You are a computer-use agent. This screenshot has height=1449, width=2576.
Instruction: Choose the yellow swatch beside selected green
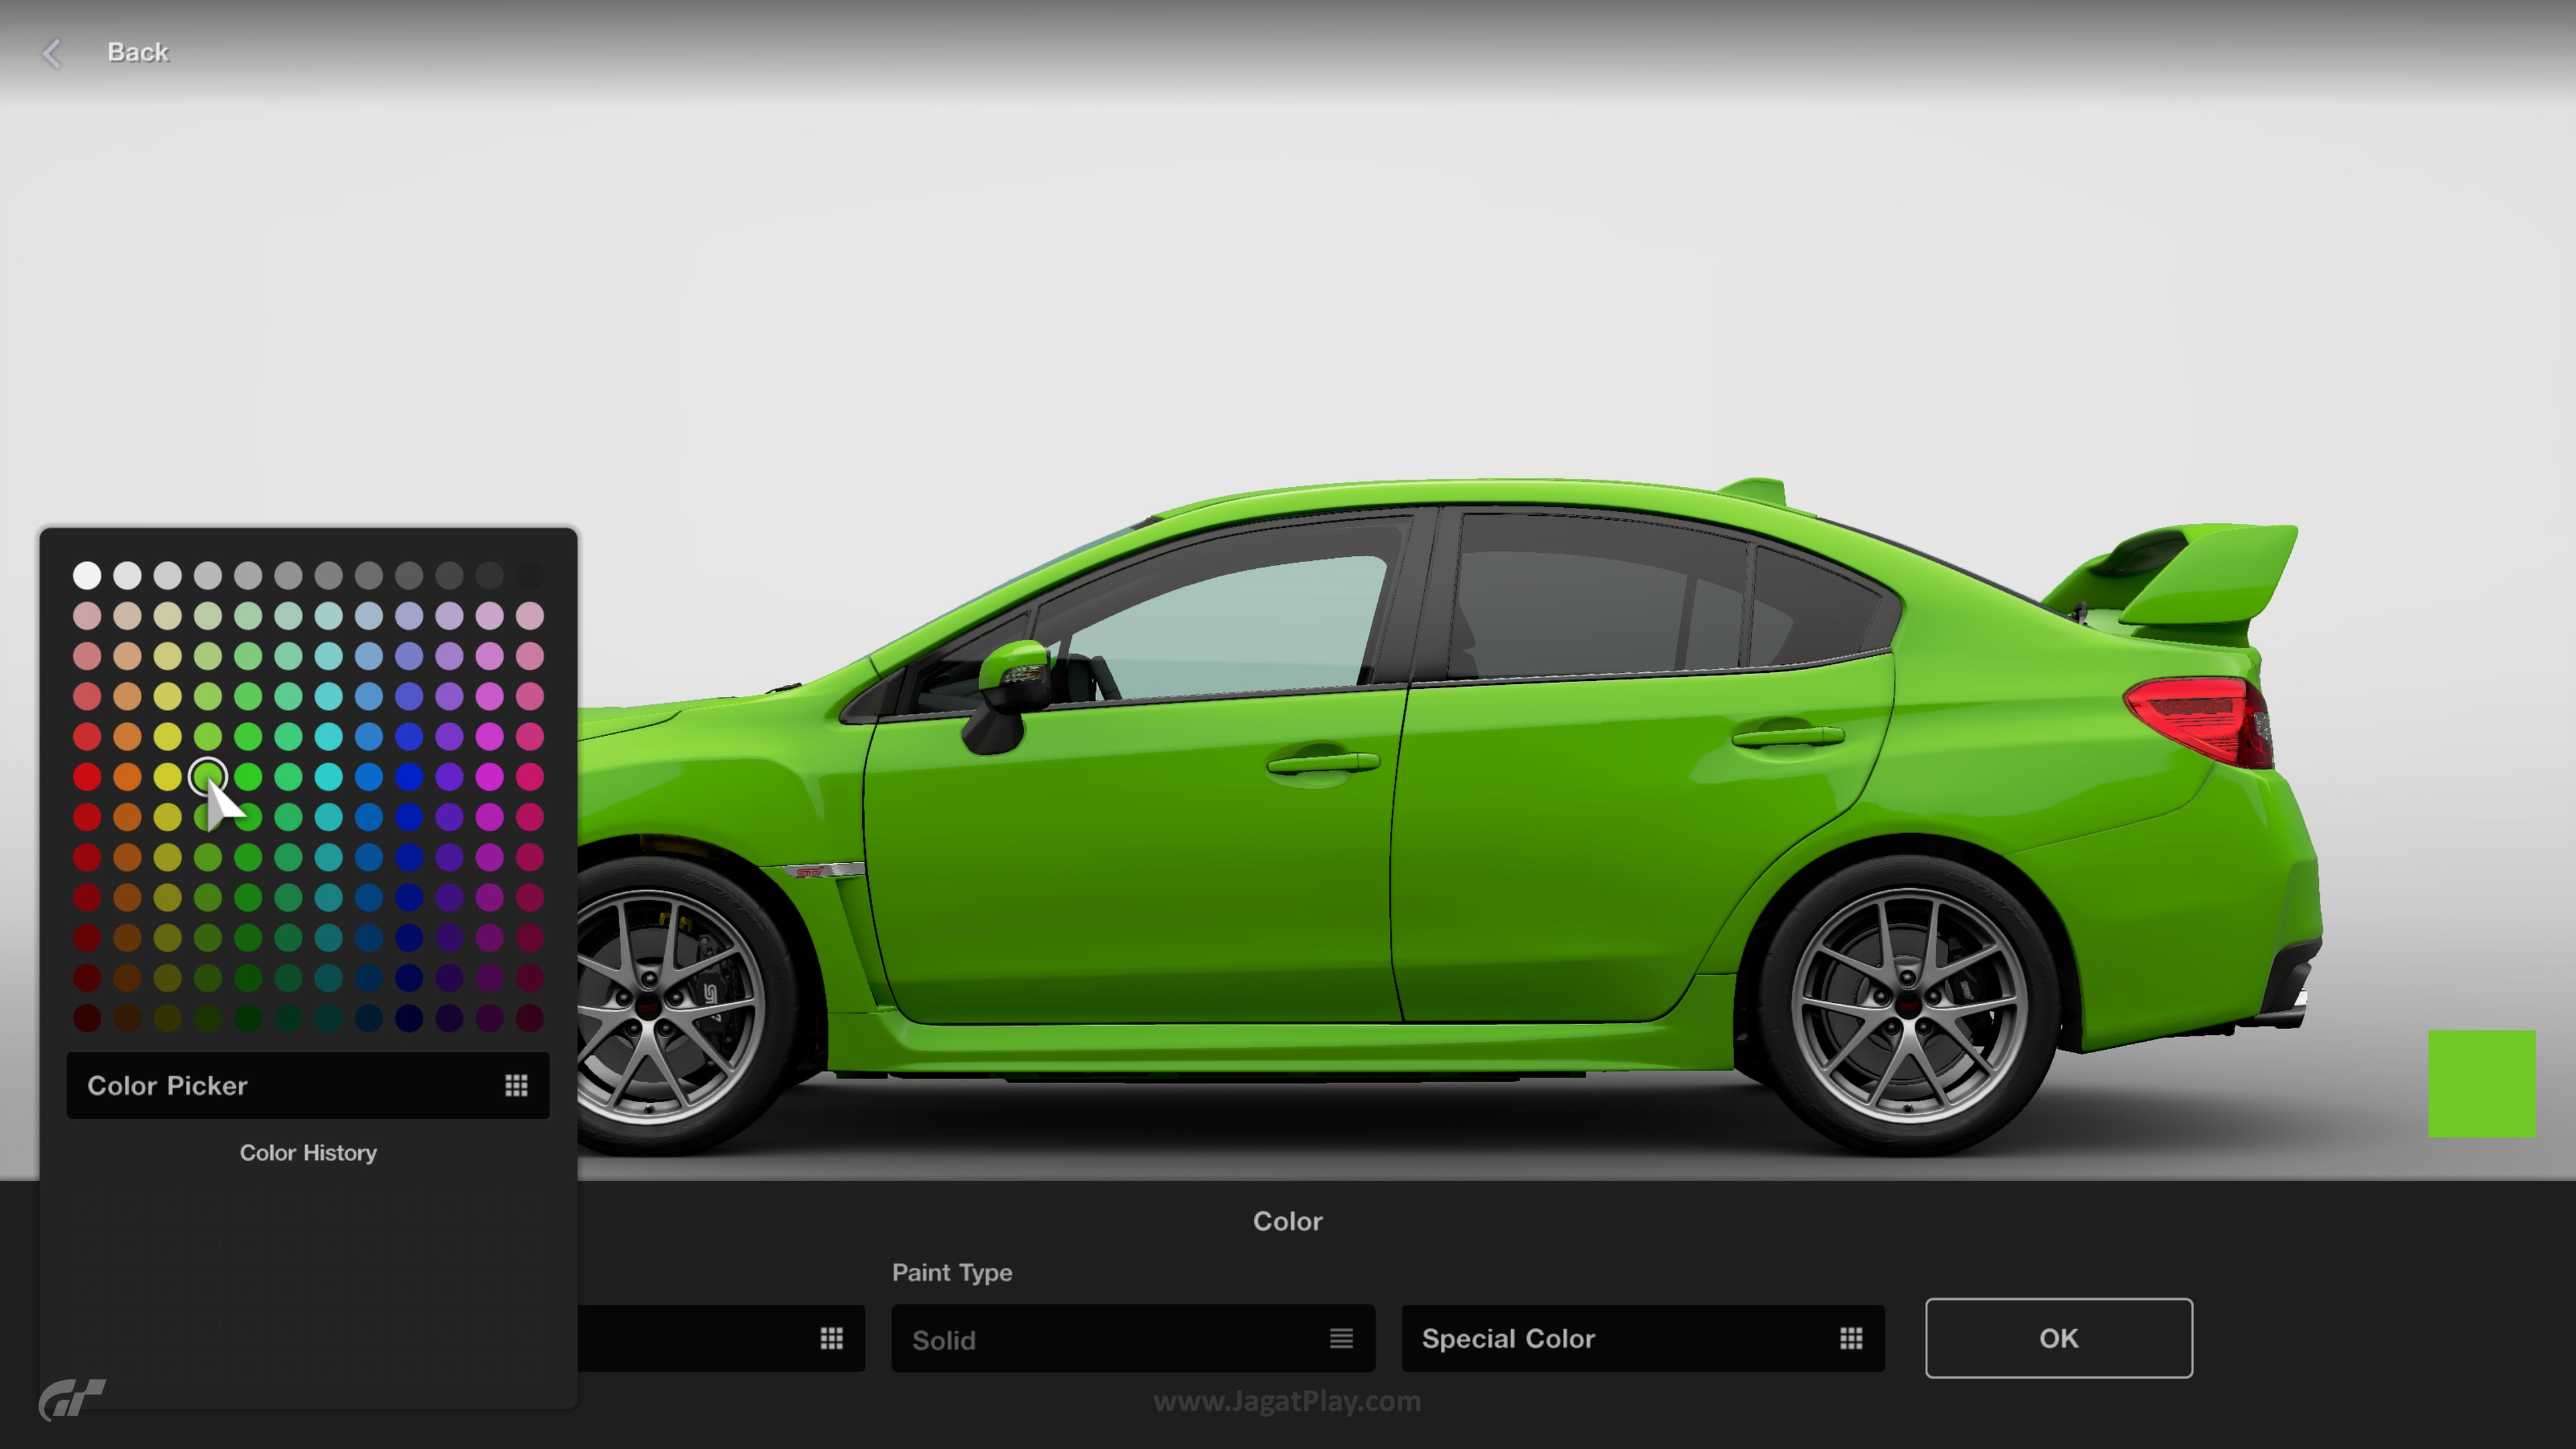coord(168,776)
